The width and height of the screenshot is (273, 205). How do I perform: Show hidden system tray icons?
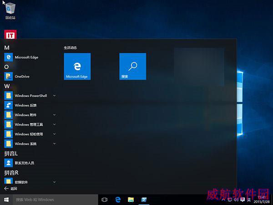coord(223,200)
